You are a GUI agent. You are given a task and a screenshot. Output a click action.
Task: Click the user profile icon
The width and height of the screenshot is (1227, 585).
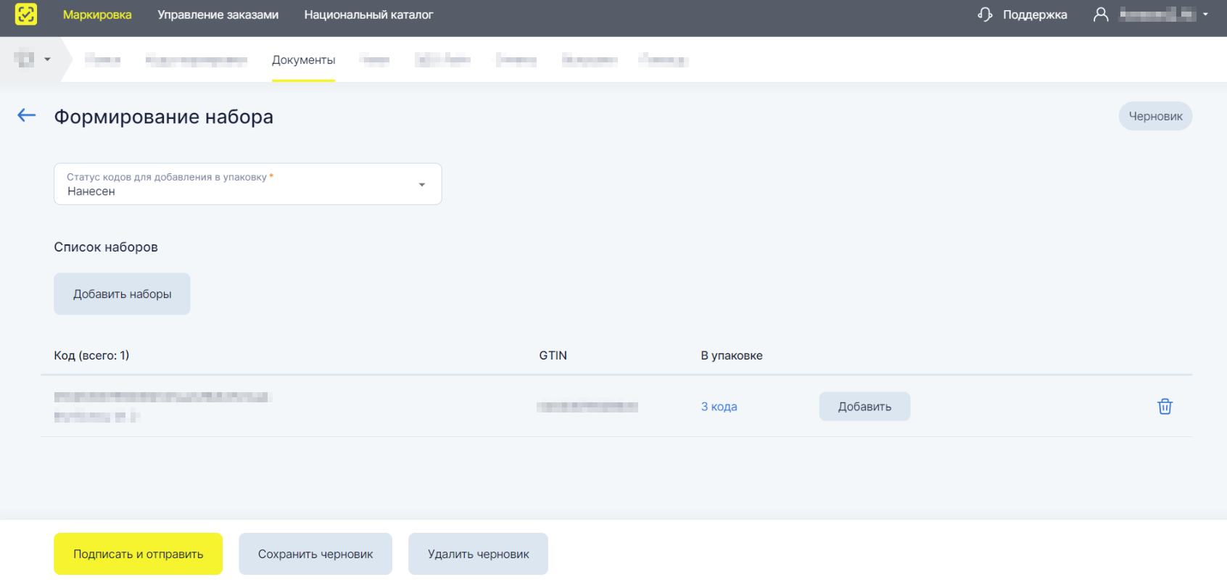1101,14
